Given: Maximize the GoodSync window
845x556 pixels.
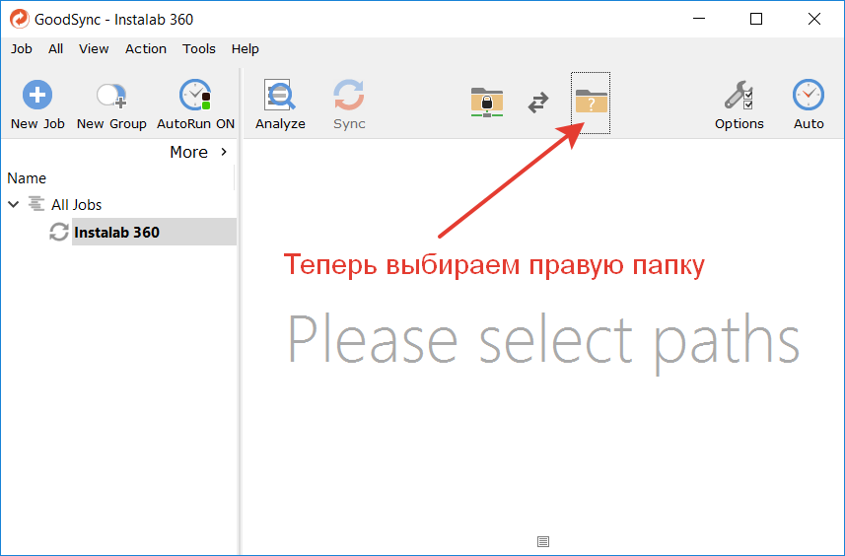Looking at the screenshot, I should pos(756,19).
